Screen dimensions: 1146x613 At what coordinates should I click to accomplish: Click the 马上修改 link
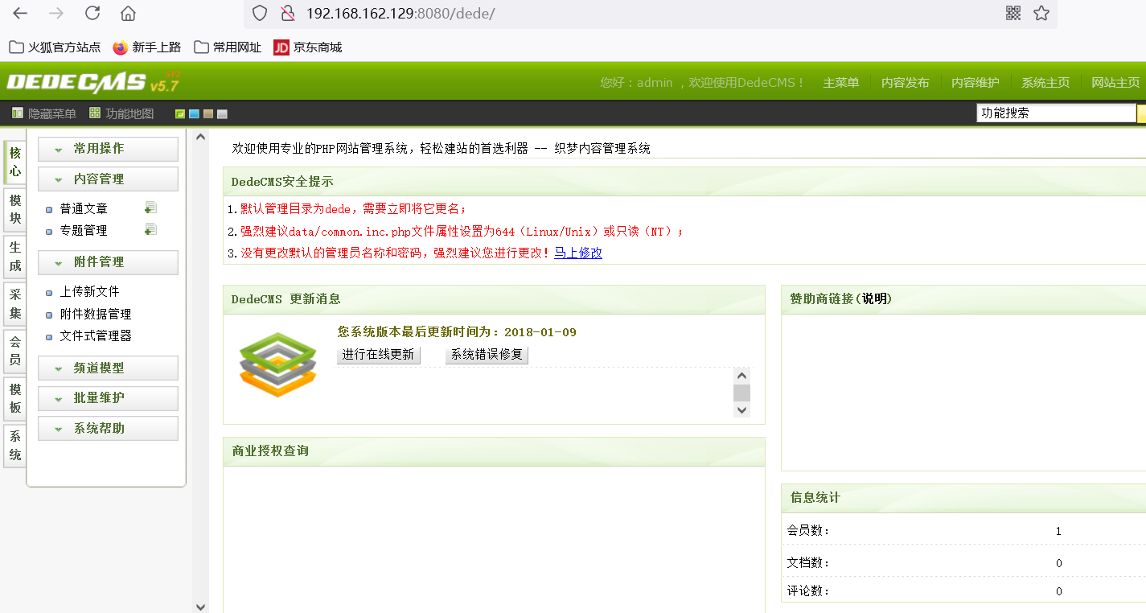tap(578, 253)
